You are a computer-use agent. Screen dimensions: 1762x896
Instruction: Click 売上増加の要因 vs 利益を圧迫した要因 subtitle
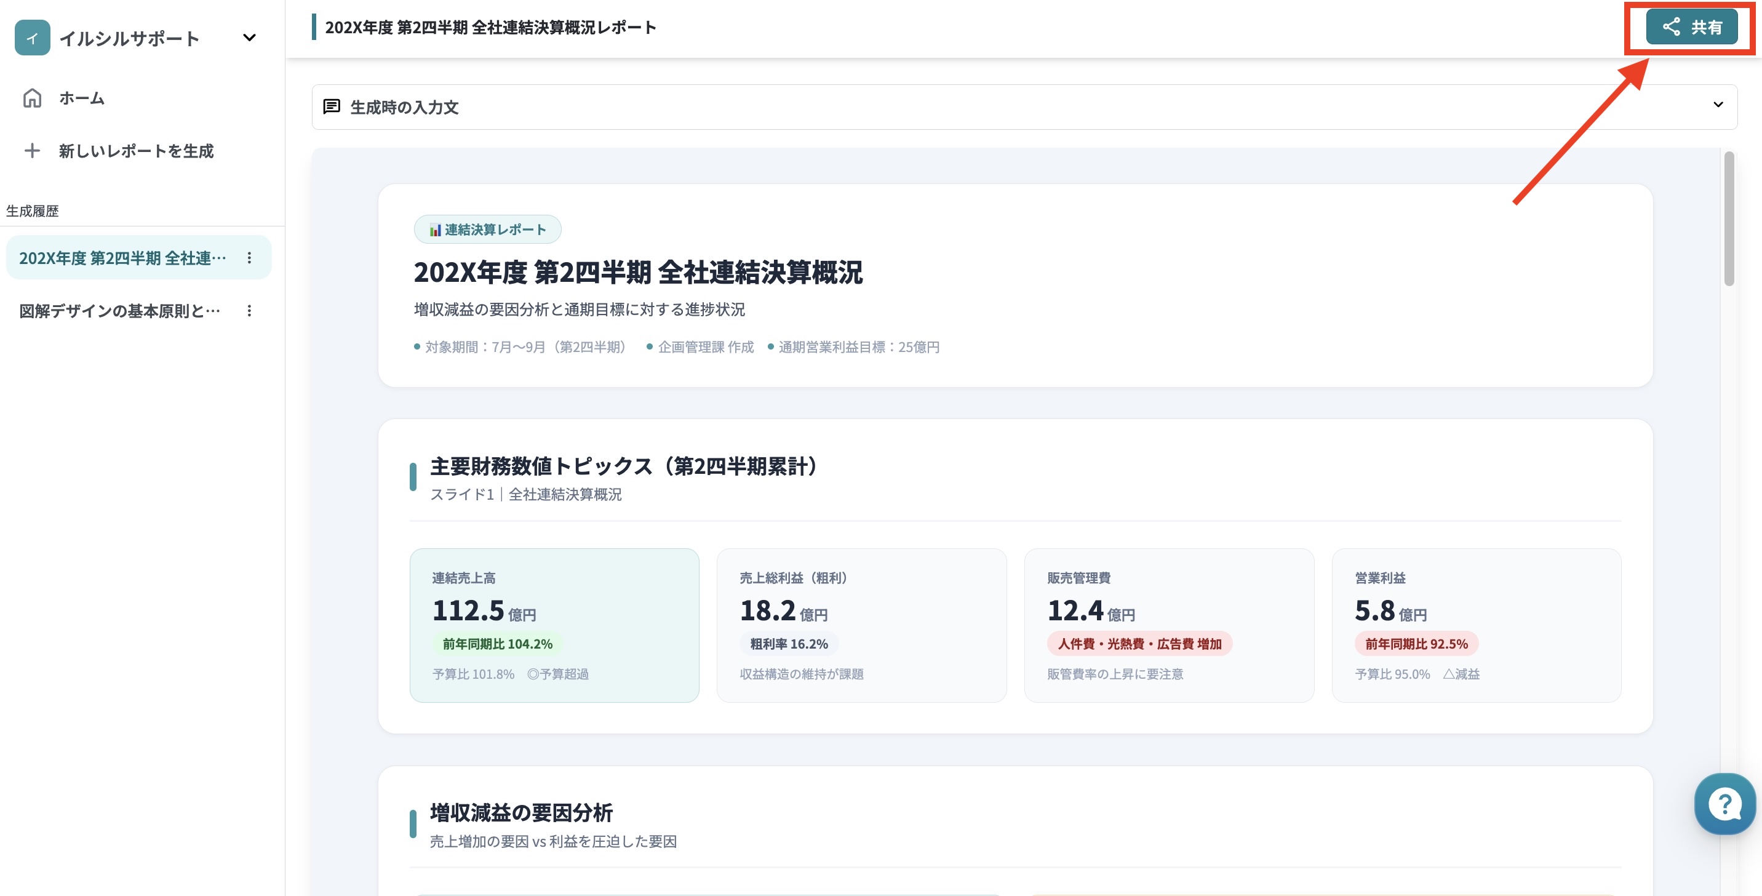[553, 841]
